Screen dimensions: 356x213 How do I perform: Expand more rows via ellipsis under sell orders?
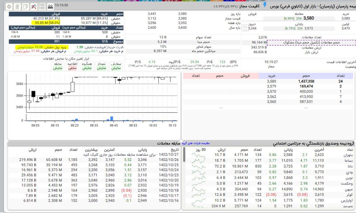[x=221, y=108]
